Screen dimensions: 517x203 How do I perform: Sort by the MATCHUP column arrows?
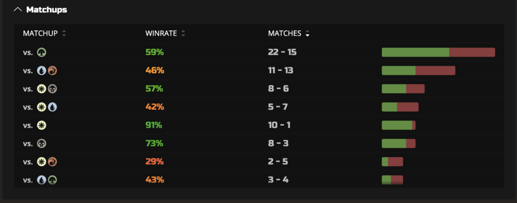[64, 34]
